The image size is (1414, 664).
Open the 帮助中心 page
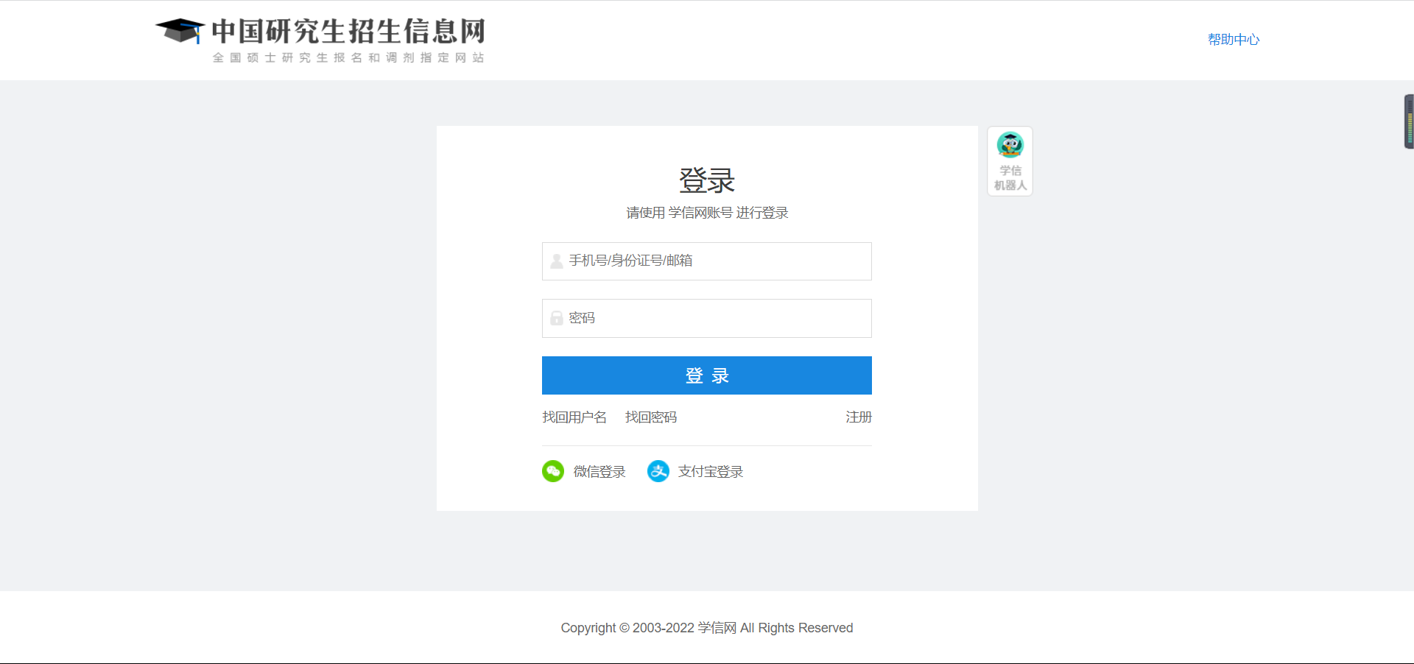1233,39
